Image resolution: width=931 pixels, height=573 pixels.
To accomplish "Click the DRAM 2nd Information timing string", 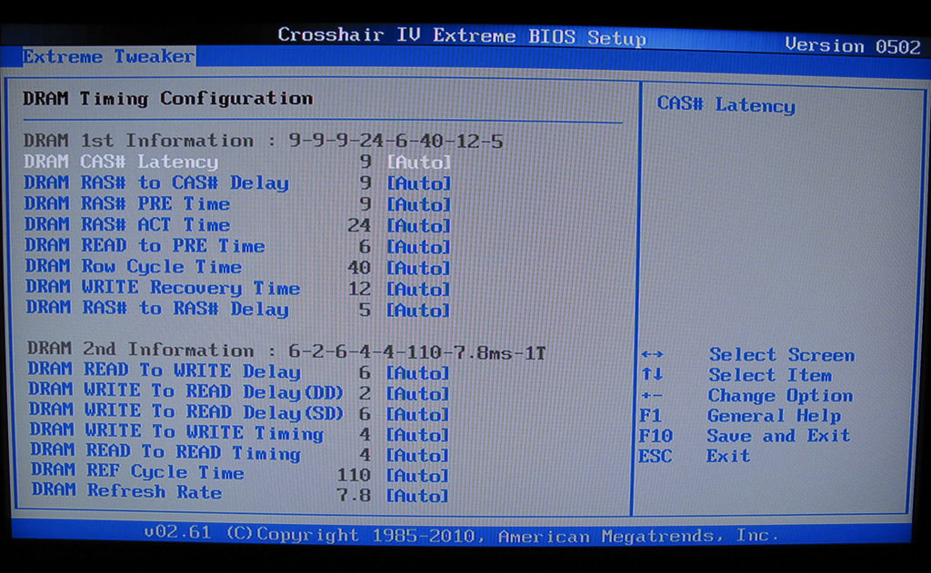I will (x=416, y=352).
